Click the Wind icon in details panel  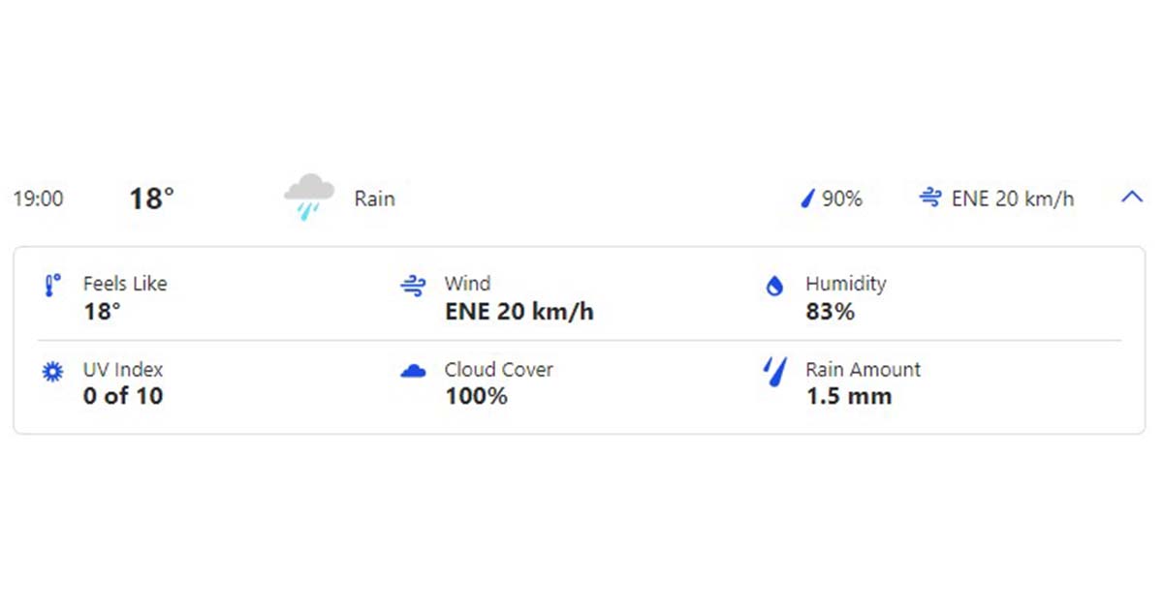point(413,285)
